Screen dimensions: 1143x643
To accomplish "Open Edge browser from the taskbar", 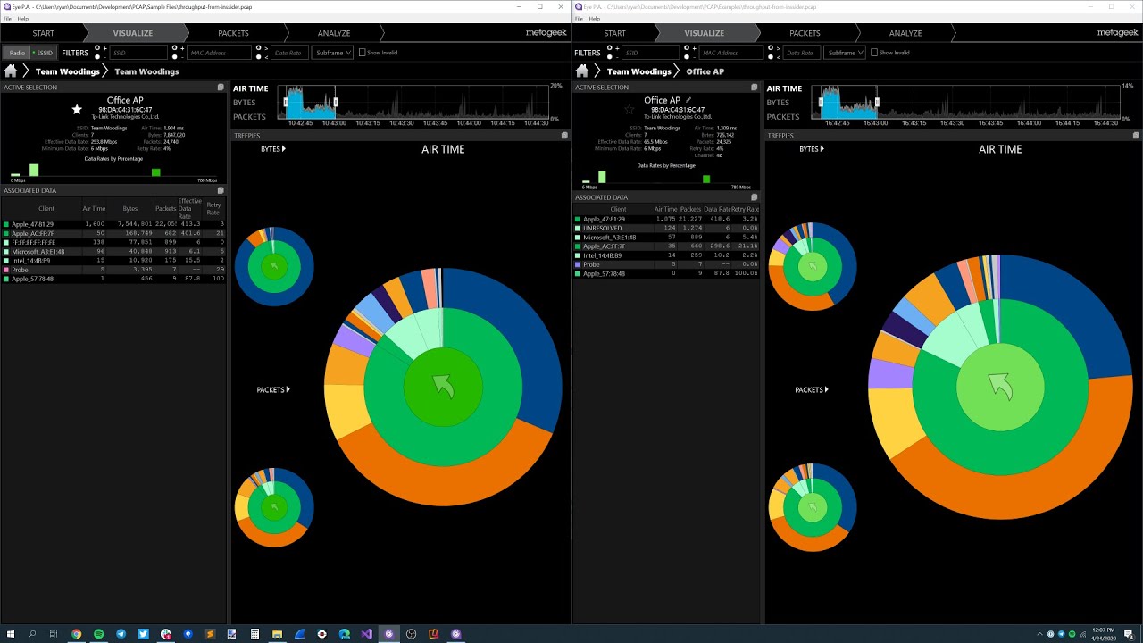I will click(x=344, y=634).
